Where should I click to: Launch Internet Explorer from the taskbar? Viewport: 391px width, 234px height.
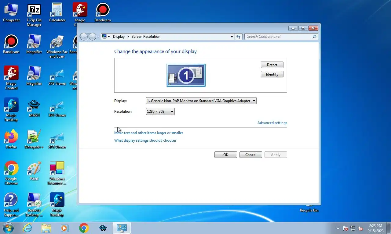(x=27, y=228)
